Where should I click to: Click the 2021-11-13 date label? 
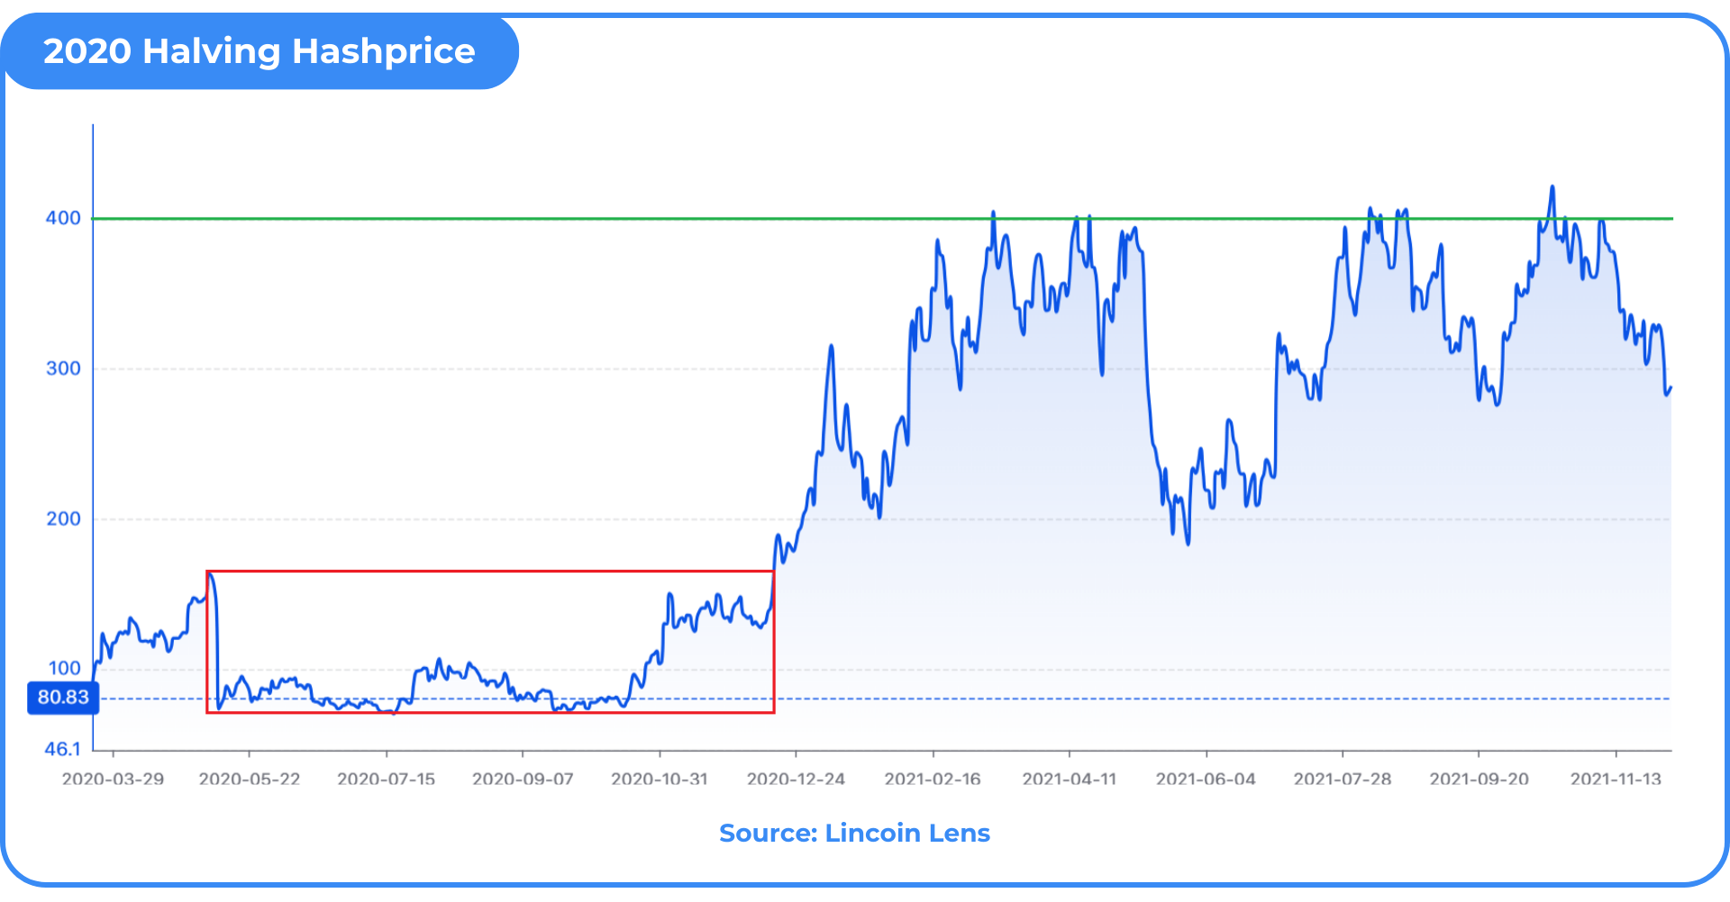coord(1616,779)
